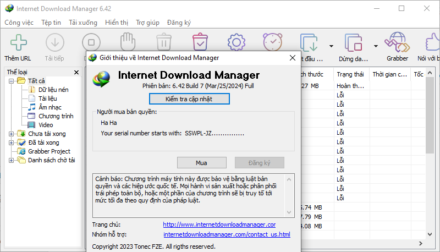Viewport: 440px width, 252px height.
Task: Click the download list scroll-down arrow
Action: point(430,234)
